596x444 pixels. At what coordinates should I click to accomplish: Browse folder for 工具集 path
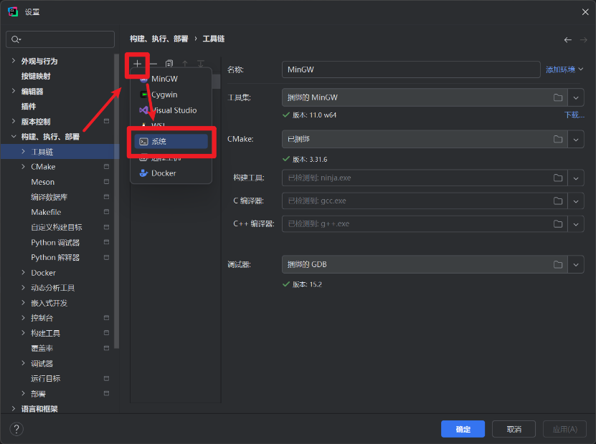[557, 97]
